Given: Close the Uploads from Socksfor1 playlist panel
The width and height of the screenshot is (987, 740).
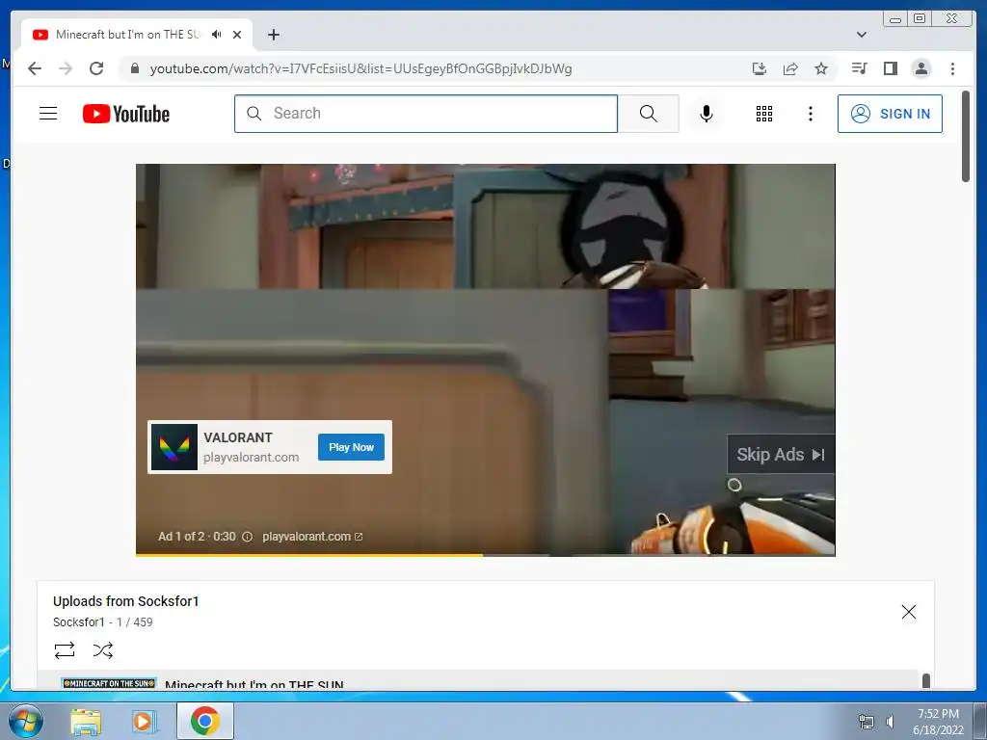Looking at the screenshot, I should pos(908,612).
